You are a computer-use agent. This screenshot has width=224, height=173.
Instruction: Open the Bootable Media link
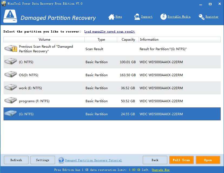pyautogui.click(x=179, y=17)
